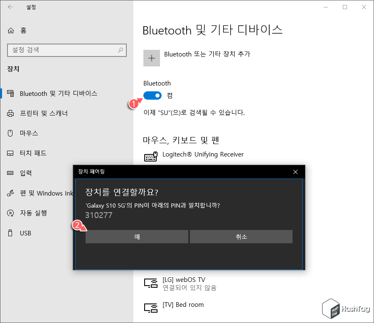Click Bluetooth 또는 기타 장치 추가 label
The image size is (374, 323).
[207, 54]
